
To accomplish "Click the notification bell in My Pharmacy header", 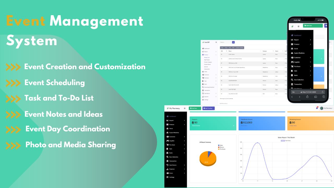I will (317, 108).
